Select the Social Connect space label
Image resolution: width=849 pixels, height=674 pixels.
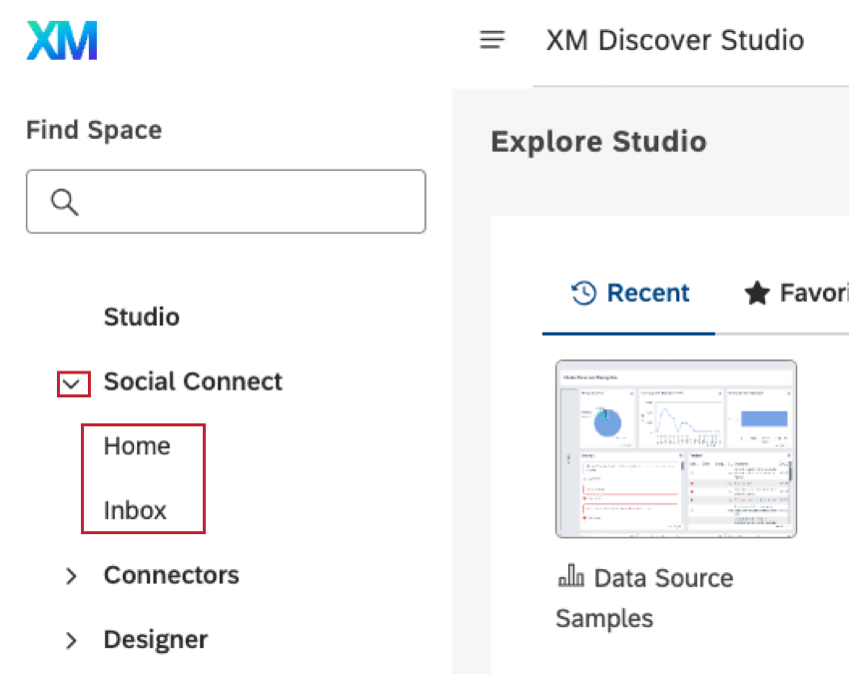[193, 381]
